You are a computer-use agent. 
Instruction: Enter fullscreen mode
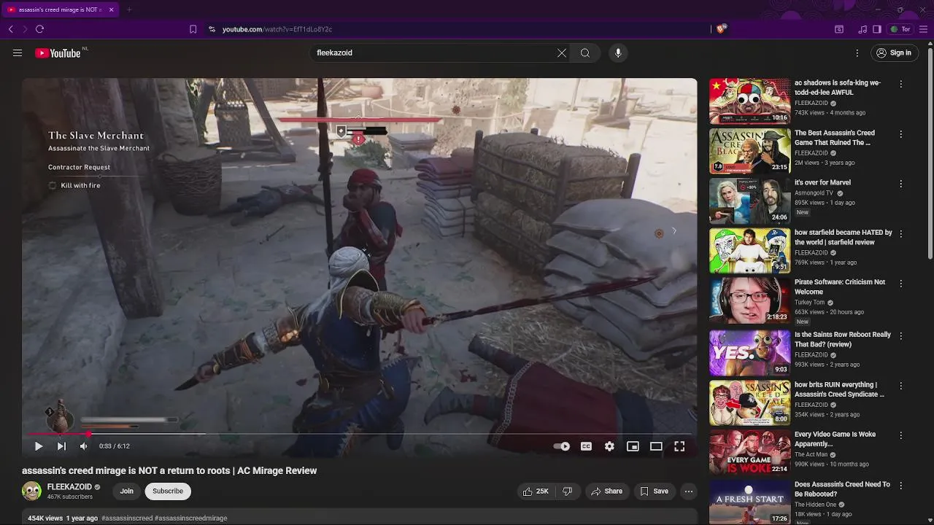pos(679,446)
